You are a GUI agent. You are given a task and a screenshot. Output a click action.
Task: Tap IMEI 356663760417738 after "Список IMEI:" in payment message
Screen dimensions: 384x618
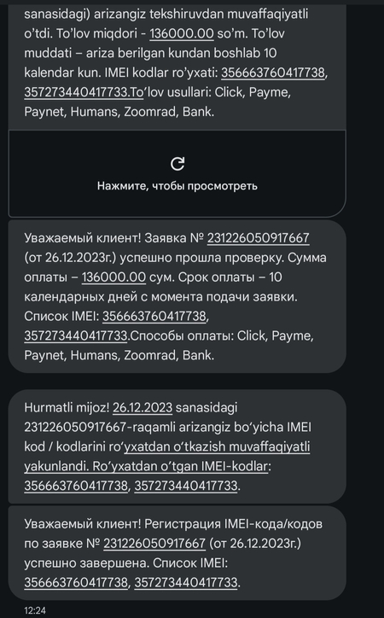click(x=154, y=316)
